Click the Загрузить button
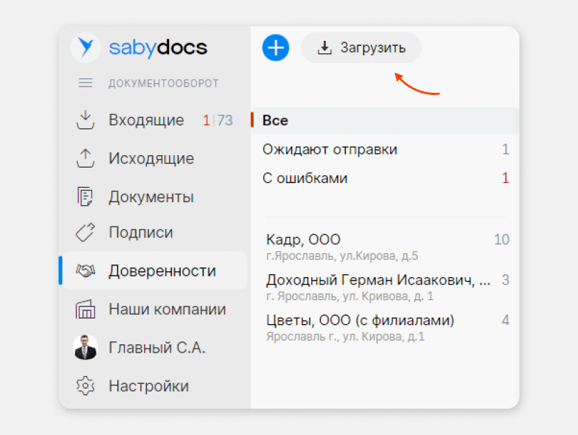Viewport: 578px width, 435px height. pyautogui.click(x=360, y=47)
